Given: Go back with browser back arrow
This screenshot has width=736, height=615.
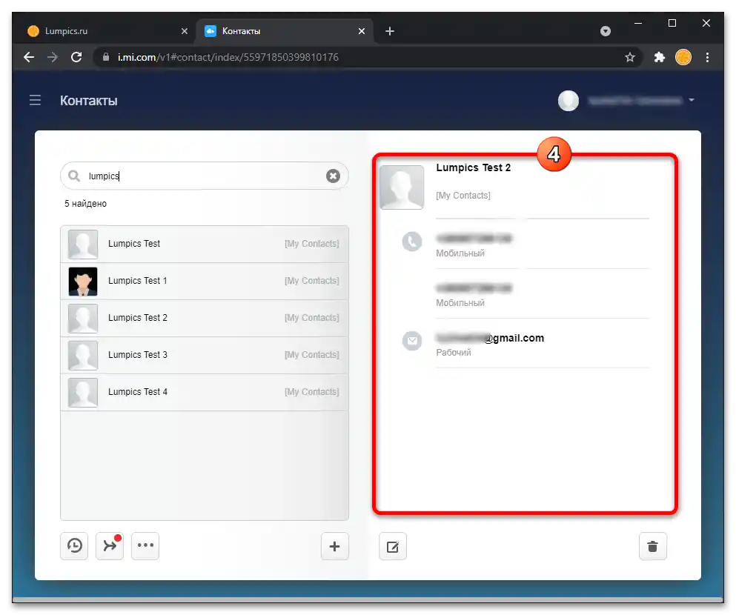Looking at the screenshot, I should [29, 57].
